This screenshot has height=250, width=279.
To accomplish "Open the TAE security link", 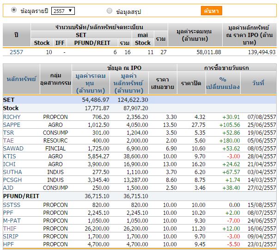I will [x=8, y=141].
